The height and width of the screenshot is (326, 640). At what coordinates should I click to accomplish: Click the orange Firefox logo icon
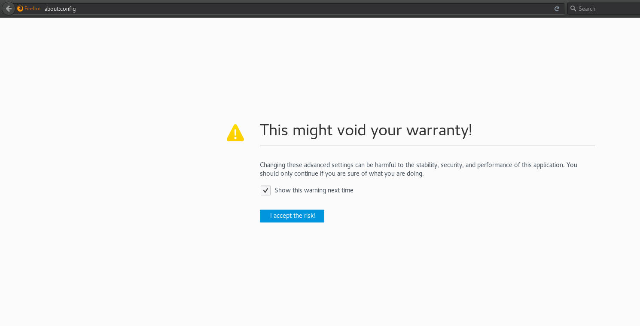pos(20,9)
